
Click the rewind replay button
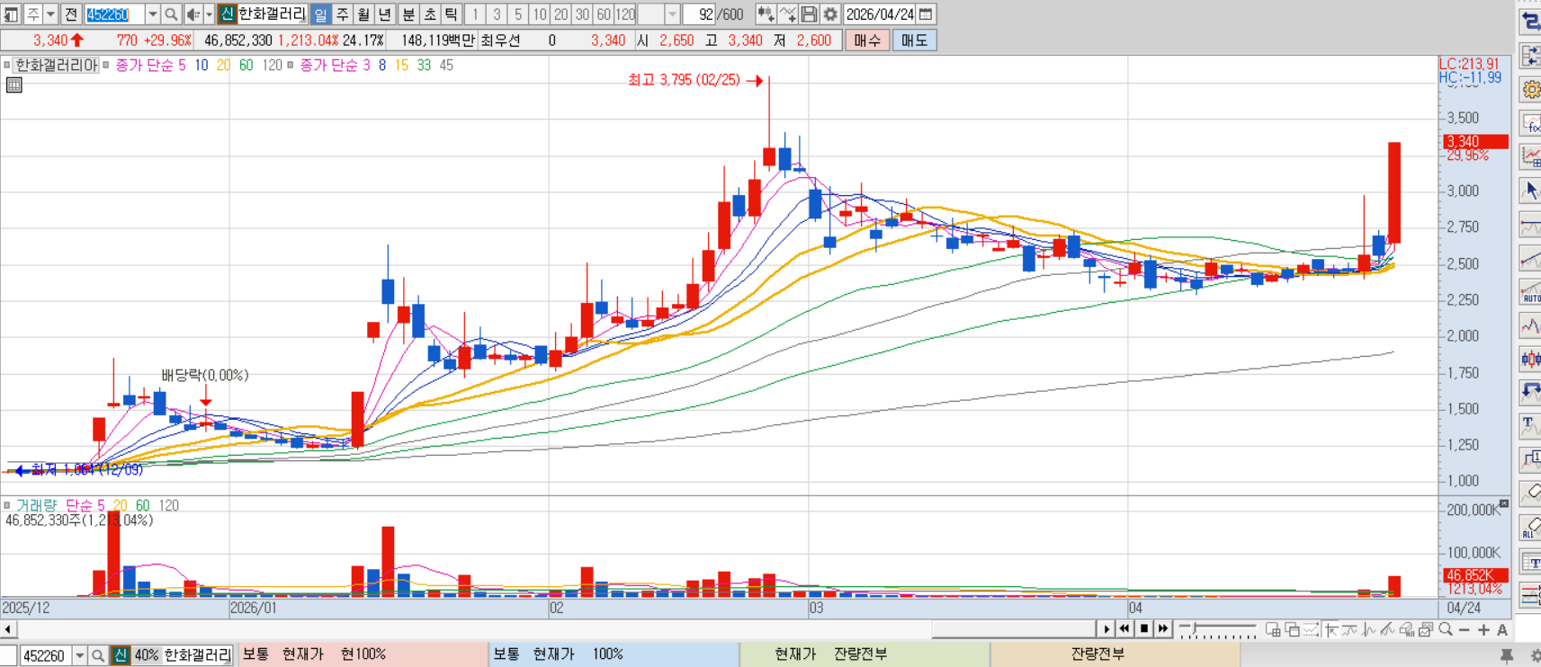coord(1124,629)
